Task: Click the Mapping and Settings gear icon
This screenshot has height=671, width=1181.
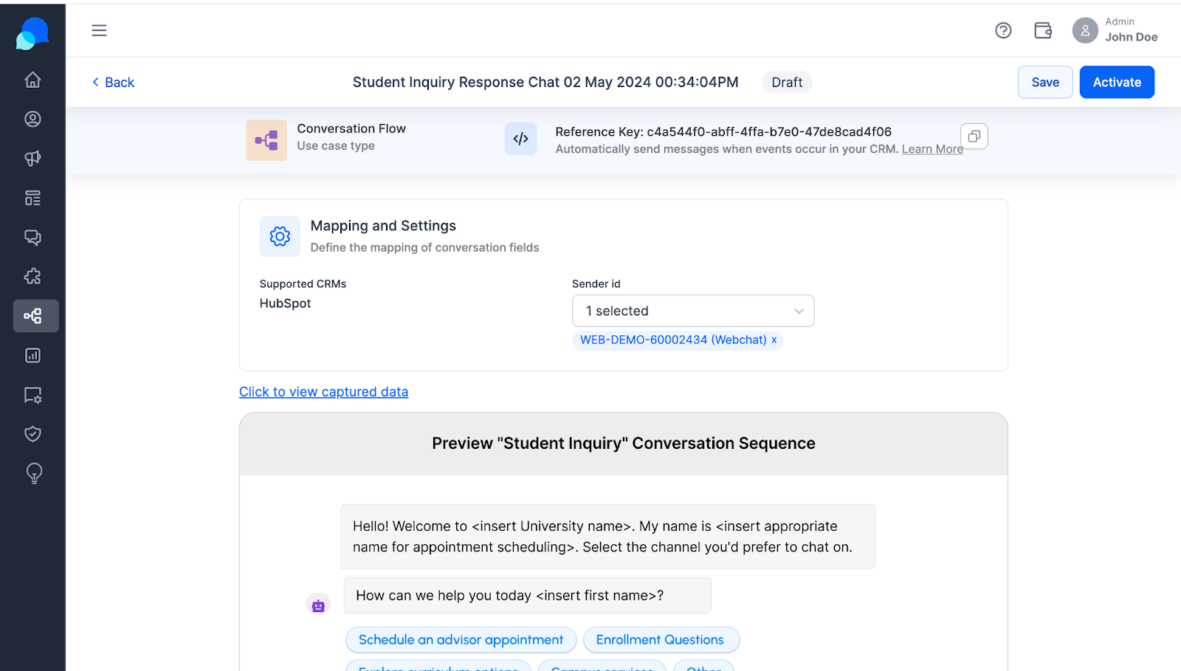Action: pos(280,236)
